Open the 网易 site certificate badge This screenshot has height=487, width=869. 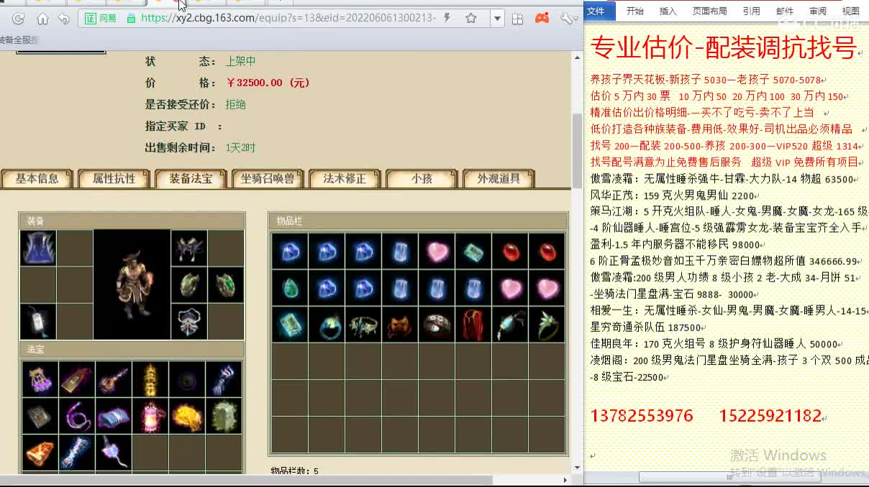tap(101, 18)
